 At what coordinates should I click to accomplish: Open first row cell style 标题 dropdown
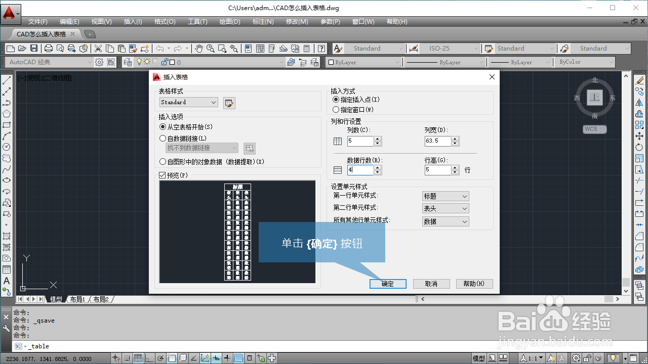click(445, 196)
